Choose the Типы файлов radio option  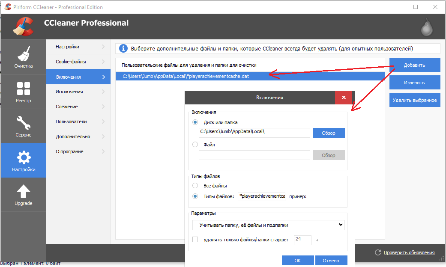pos(195,196)
